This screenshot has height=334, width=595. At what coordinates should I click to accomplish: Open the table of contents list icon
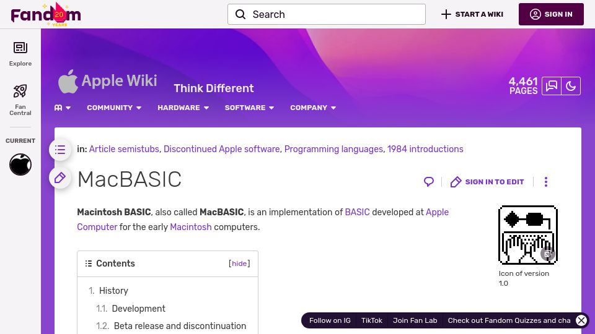tap(60, 150)
